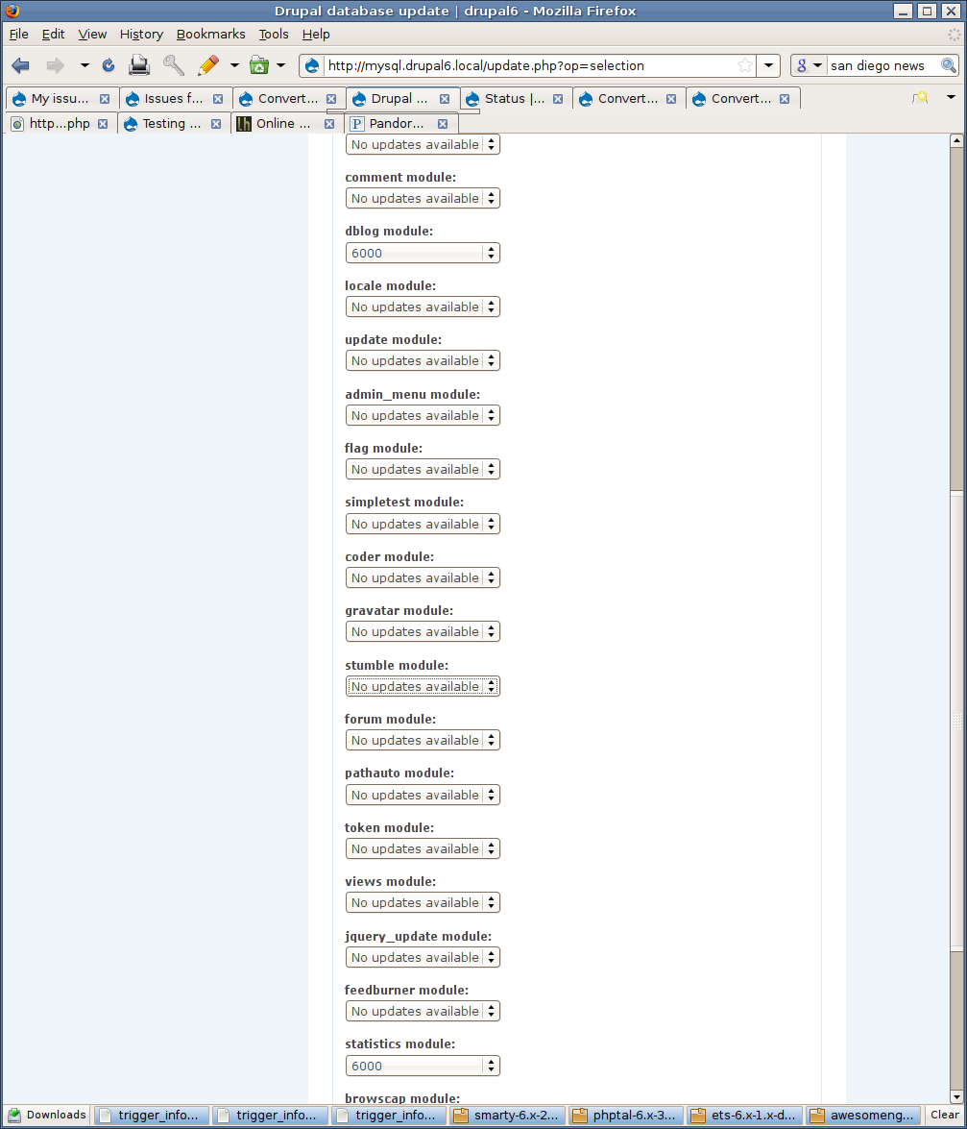Click the green recycle bin toolbar icon
The width and height of the screenshot is (967, 1129).
point(259,65)
